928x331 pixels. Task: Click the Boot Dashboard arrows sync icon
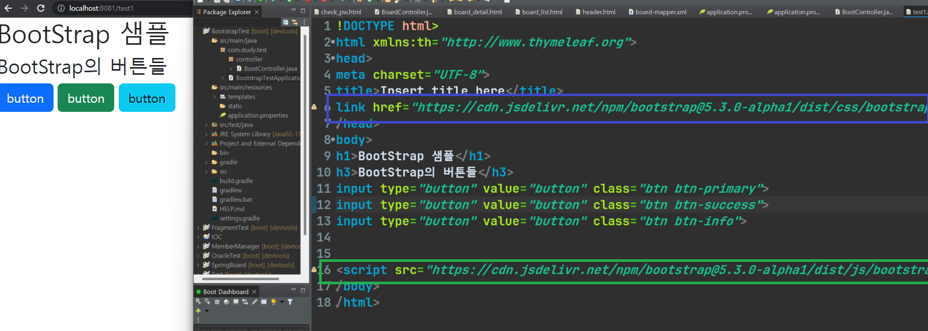tap(245, 302)
